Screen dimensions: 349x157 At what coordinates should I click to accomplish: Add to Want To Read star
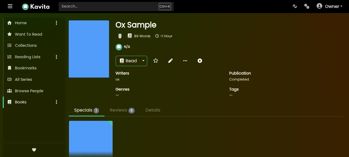point(156,61)
